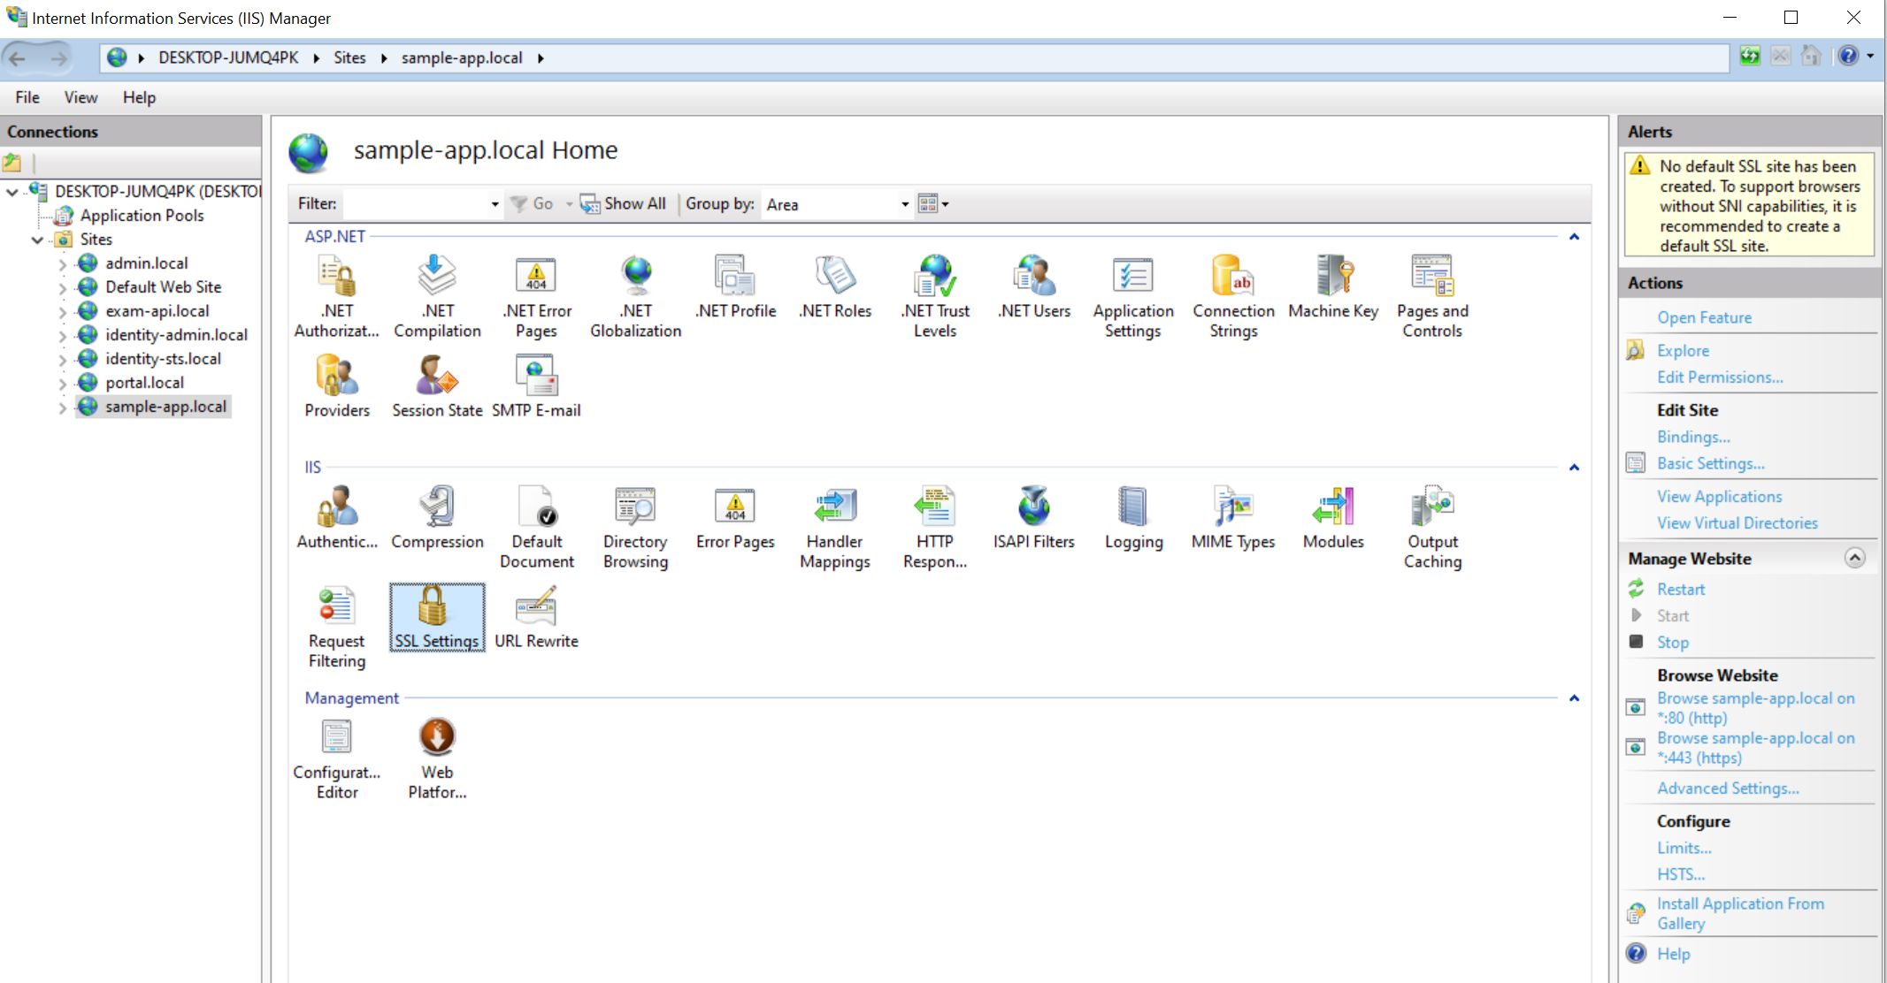Viewport: 1887px width, 983px height.
Task: Open the view mode dropdown button
Action: (x=933, y=204)
